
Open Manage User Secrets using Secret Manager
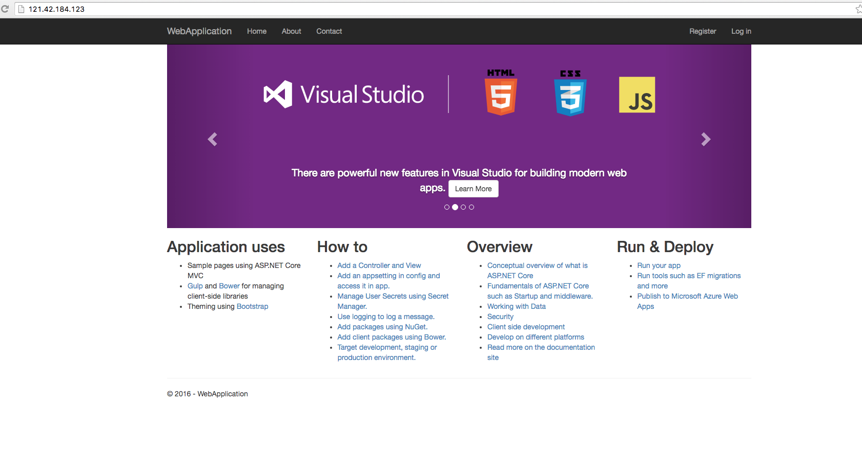coord(393,301)
